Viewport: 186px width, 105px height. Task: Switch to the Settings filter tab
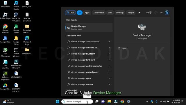[120, 13]
